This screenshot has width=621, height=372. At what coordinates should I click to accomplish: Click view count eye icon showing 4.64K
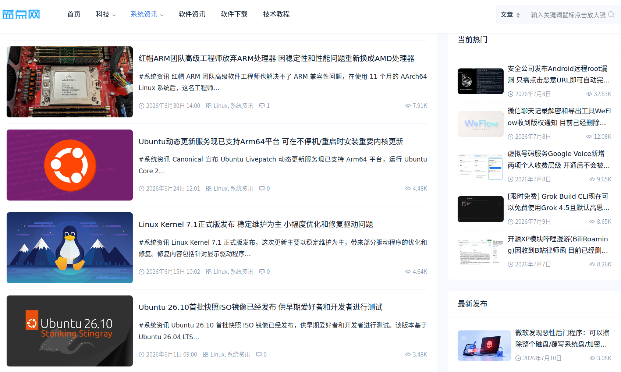pos(408,272)
